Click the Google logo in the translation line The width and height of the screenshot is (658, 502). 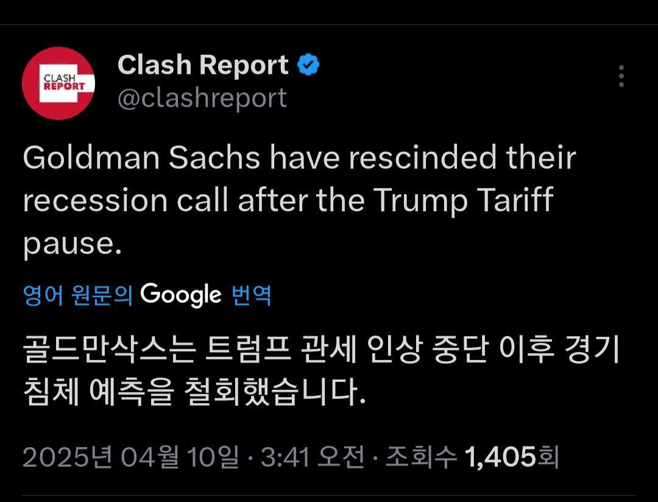(x=182, y=294)
